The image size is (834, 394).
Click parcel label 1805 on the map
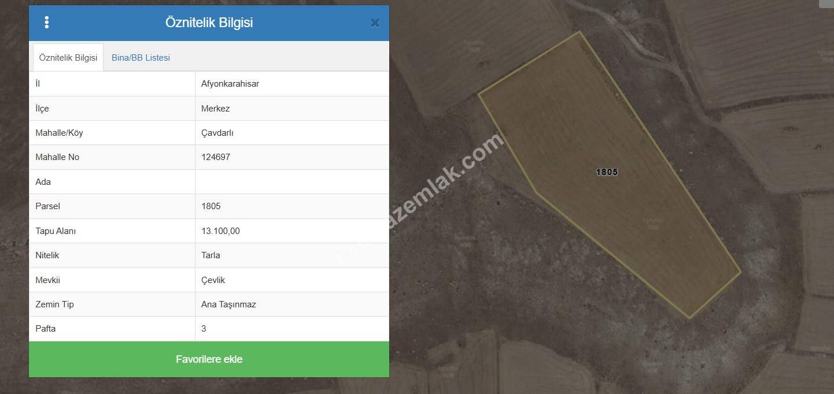click(x=607, y=172)
